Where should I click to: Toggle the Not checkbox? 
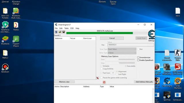click(x=138, y=49)
